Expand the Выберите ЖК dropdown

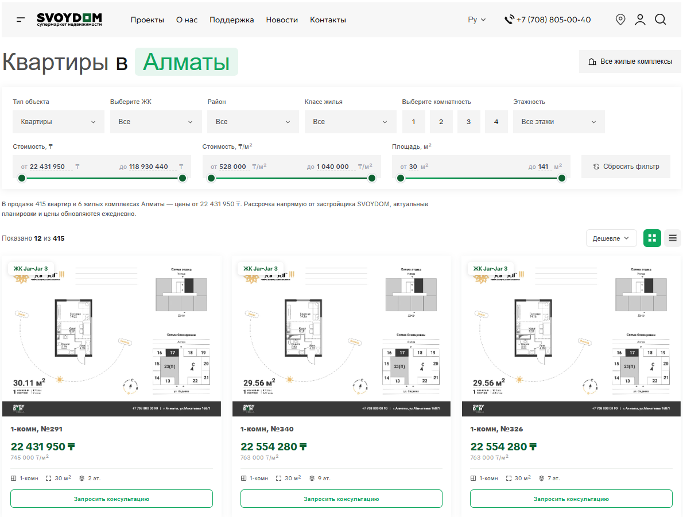[156, 122]
